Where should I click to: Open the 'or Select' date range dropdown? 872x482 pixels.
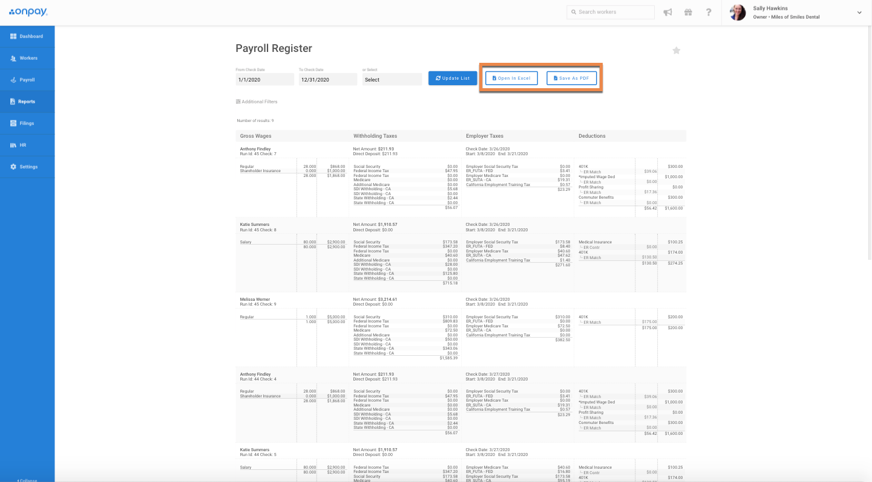392,79
